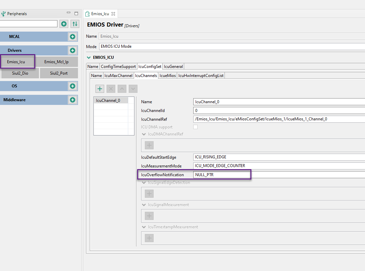Toggle the ICU DMA support checkbox
This screenshot has height=271, width=365.
[x=195, y=127]
